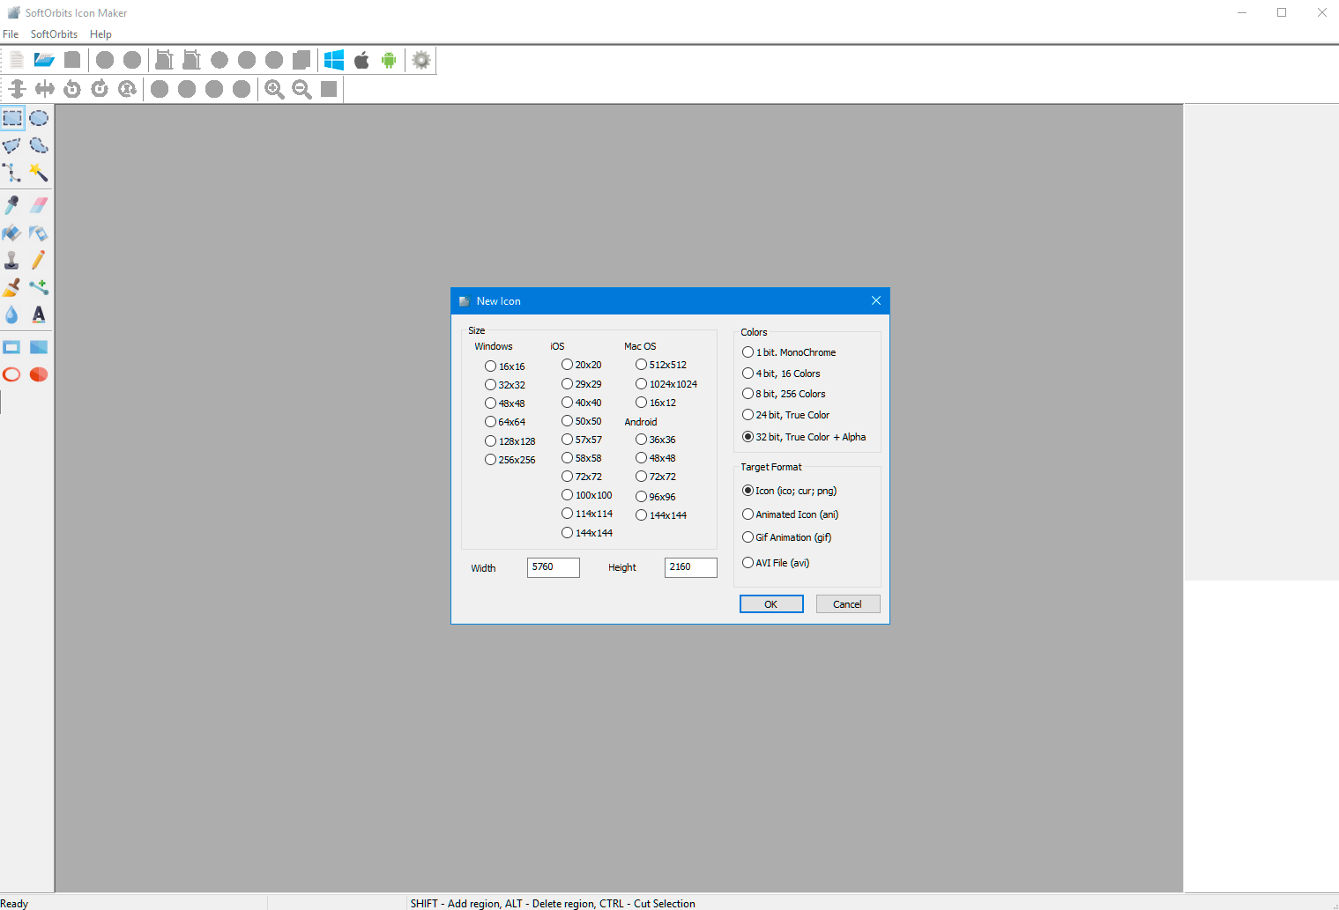Select the line with plus tool
Screen dimensions: 1339x910
pos(39,287)
